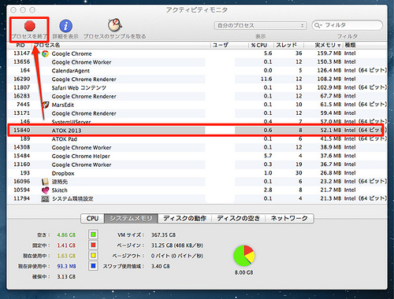The image size is (394, 299).
Task: Click the red Quit Process stop icon
Action: 30,26
